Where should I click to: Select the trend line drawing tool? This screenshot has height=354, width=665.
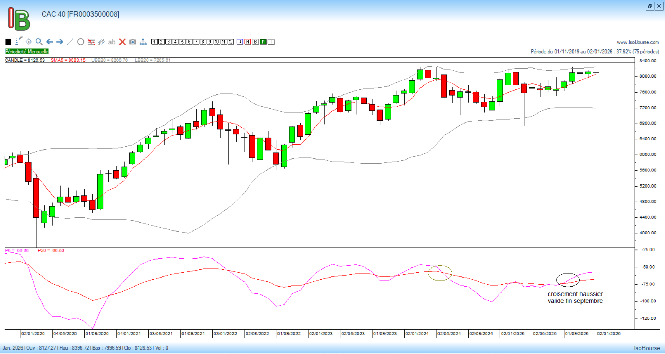(x=70, y=42)
